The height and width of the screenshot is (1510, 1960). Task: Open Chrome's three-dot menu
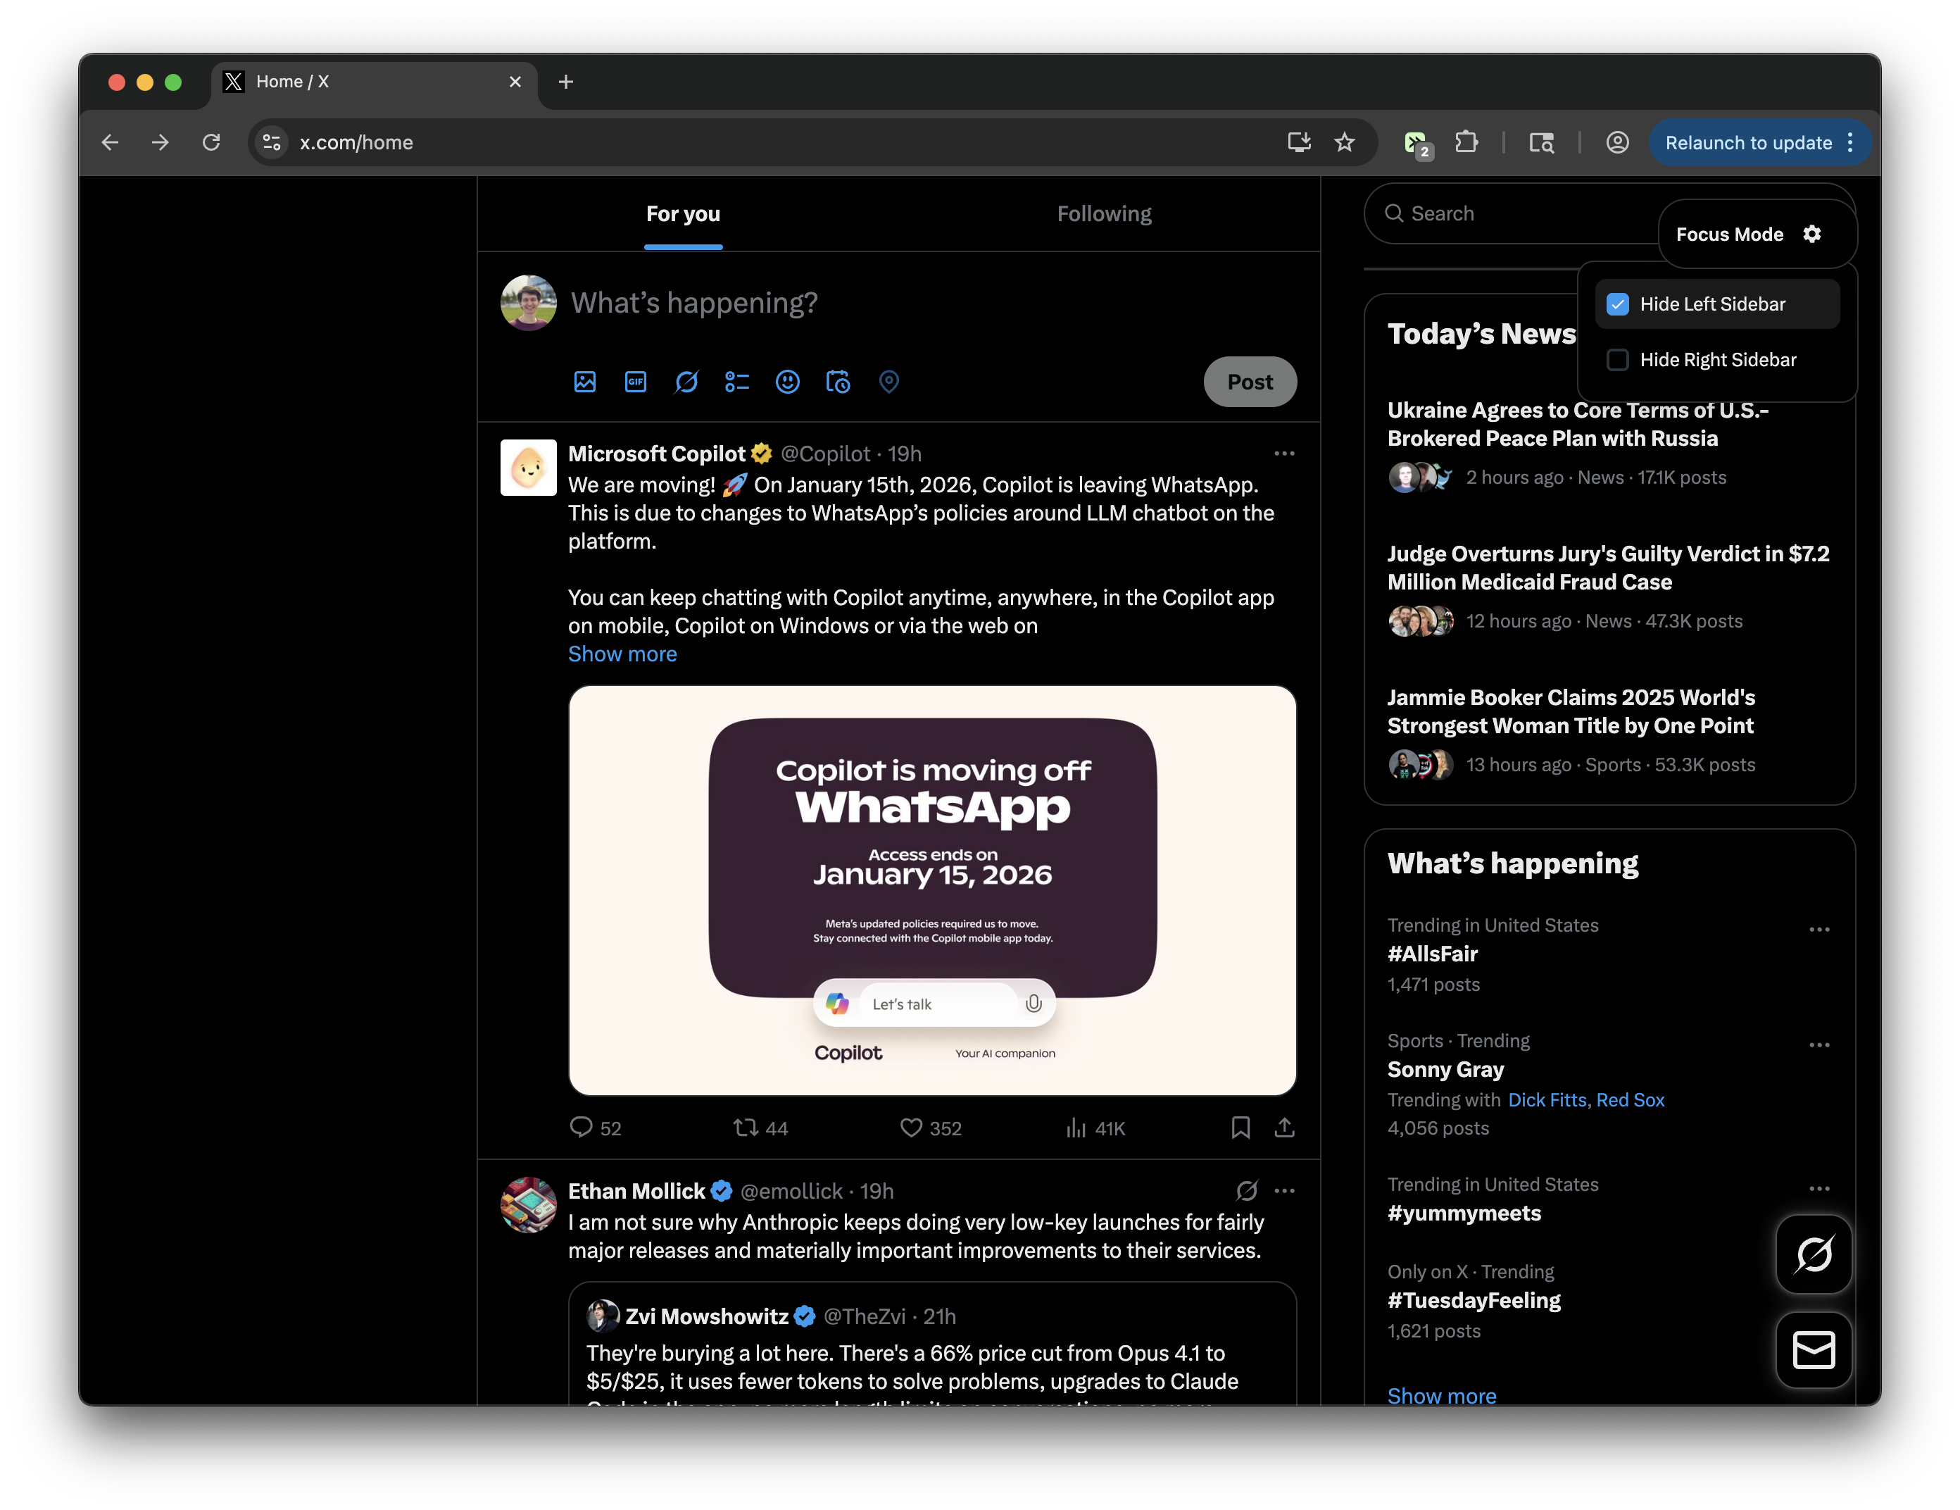coord(1850,143)
